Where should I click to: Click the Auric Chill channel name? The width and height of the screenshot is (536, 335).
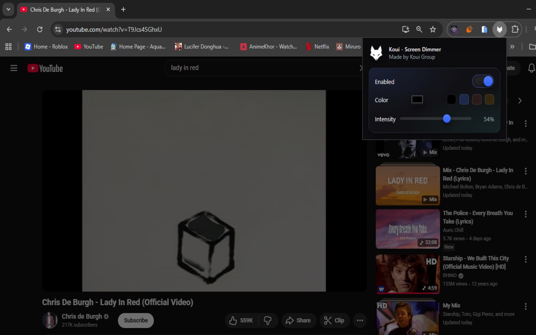tap(453, 230)
